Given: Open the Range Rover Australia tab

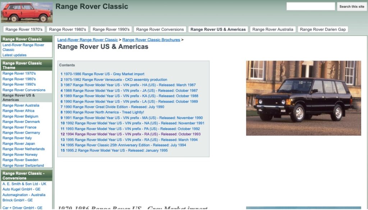Looking at the screenshot, I should coord(272,29).
